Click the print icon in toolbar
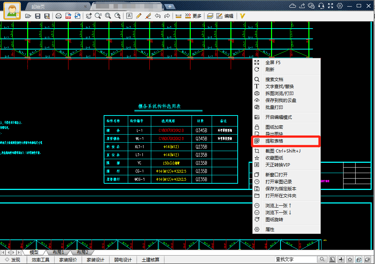Image resolution: width=375 pixels, height=264 pixels. (59, 16)
